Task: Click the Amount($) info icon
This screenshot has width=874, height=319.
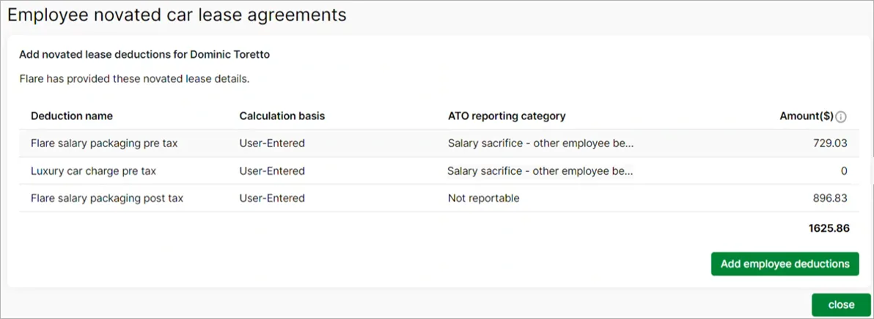Action: click(x=842, y=117)
